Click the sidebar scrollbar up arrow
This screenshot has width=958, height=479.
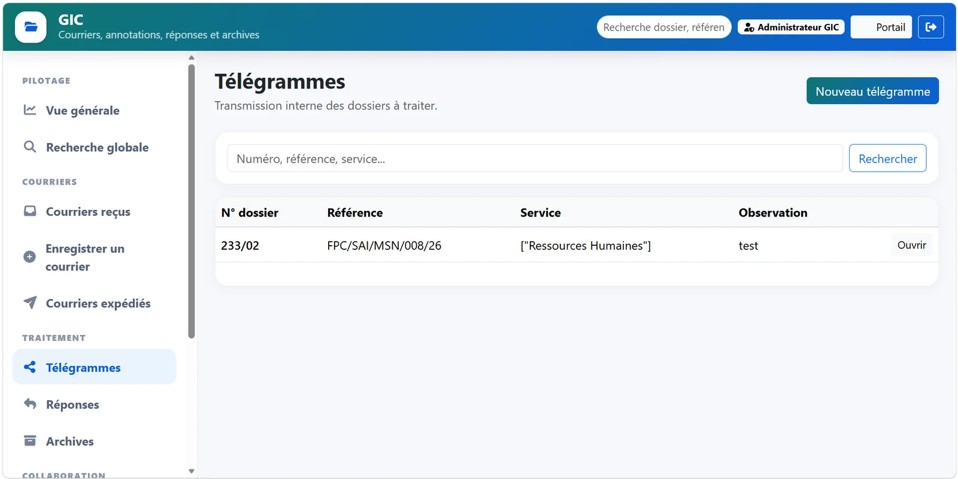pyautogui.click(x=192, y=58)
